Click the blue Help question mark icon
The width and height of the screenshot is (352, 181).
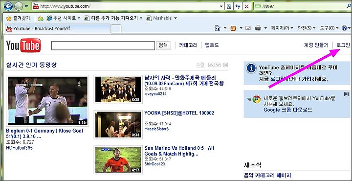(344, 28)
